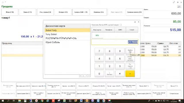Click the Бонусы (Shift+F9) button

tap(81, 12)
